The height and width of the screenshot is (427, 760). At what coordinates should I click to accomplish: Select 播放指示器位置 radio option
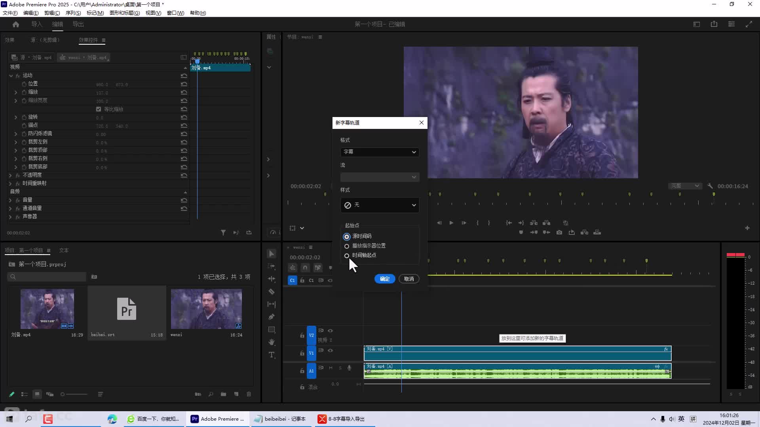click(x=347, y=246)
